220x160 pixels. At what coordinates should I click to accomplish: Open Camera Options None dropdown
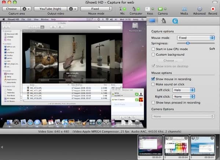(183, 116)
